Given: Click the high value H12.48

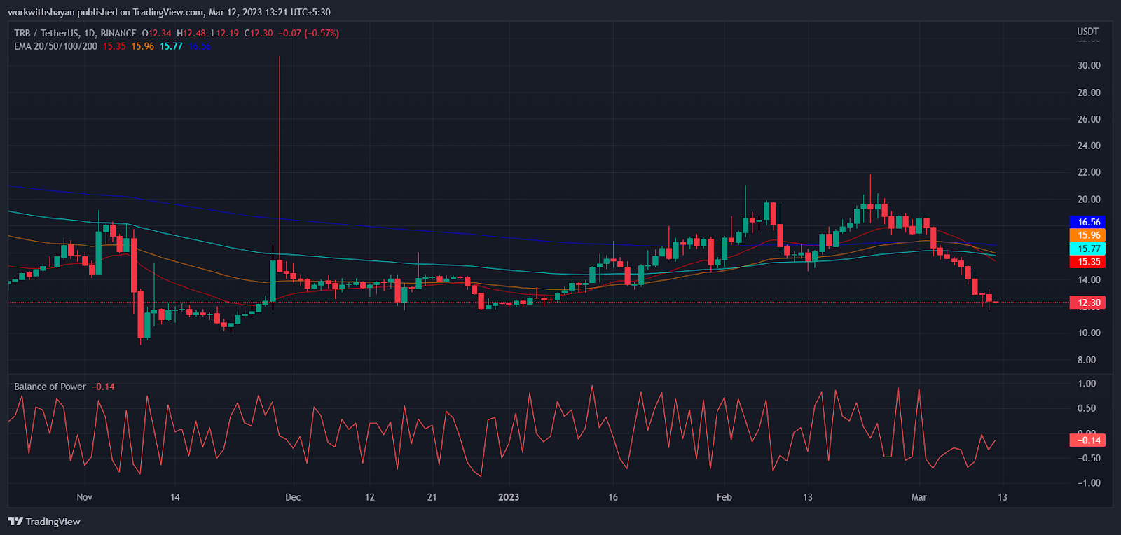Looking at the screenshot, I should [191, 33].
